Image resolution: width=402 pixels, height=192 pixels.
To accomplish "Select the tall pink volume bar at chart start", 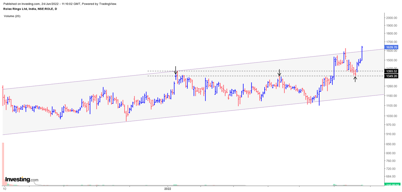I will (3, 164).
